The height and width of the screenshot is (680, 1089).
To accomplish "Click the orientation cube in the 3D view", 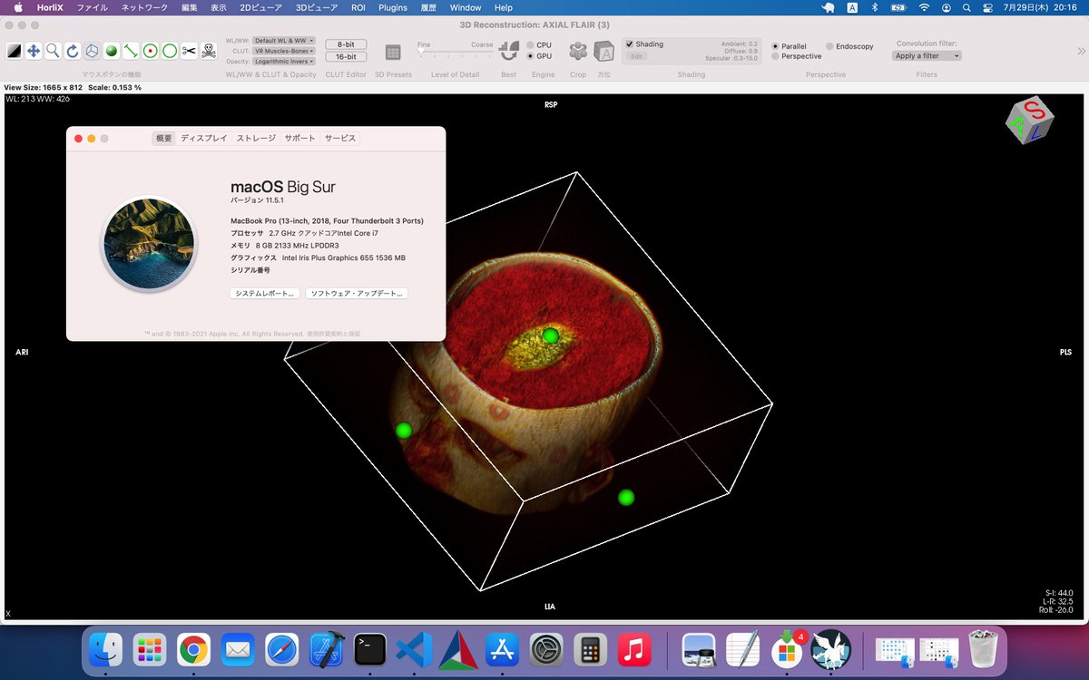I will [1029, 122].
